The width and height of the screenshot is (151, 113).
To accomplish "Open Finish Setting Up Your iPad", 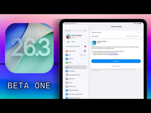I will [x=76, y=46].
